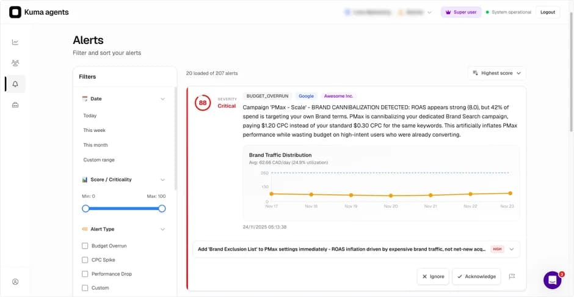Screen dimensions: 574x297
Task: Select the Custom range date filter
Action: 99,159
